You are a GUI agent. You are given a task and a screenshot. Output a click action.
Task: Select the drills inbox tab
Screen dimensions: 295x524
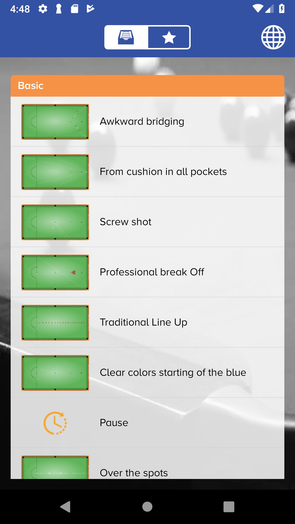click(126, 37)
